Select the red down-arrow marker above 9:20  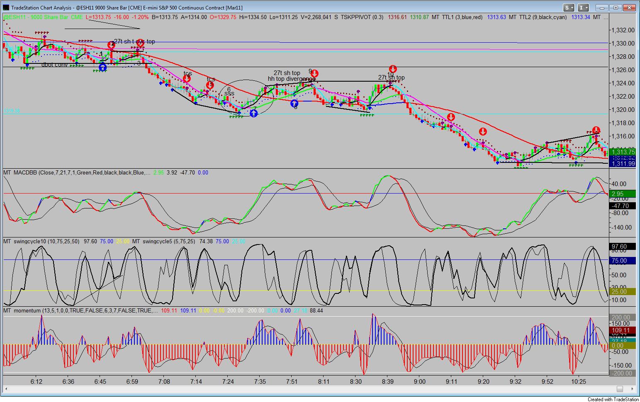[483, 131]
